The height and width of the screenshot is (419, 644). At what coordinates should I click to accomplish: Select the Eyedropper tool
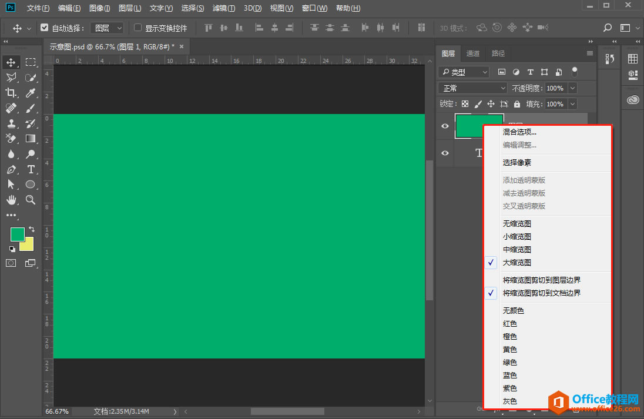point(31,93)
